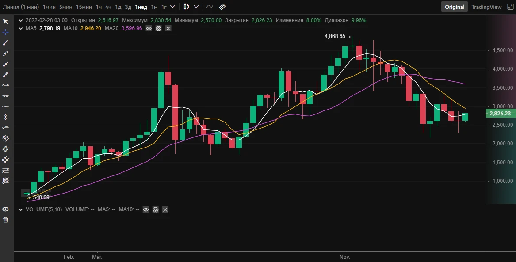Image resolution: width=516 pixels, height=262 pixels.
Task: Open chart type dropdown arrow
Action: [196, 7]
